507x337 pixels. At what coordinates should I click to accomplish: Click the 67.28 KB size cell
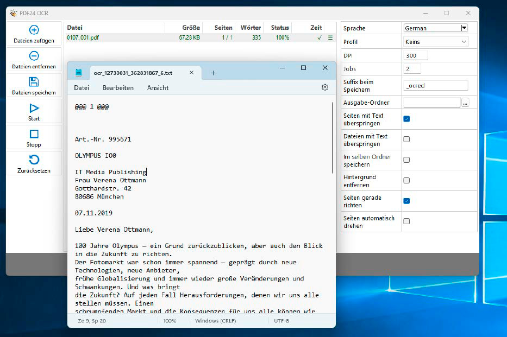(189, 37)
